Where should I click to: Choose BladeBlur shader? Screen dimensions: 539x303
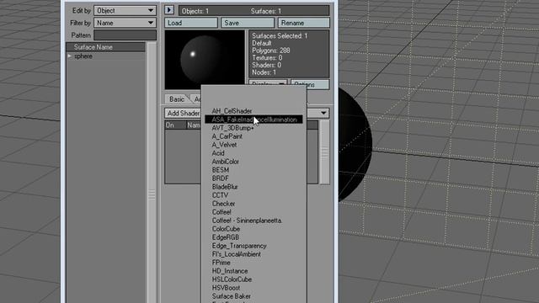click(x=225, y=187)
